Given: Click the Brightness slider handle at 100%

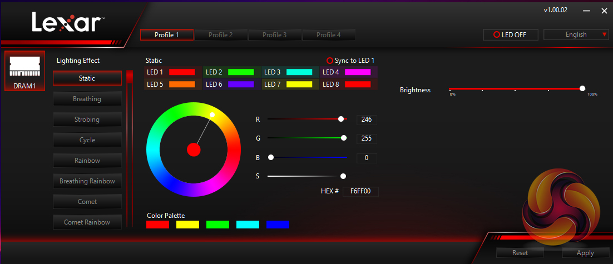Looking at the screenshot, I should coord(582,89).
